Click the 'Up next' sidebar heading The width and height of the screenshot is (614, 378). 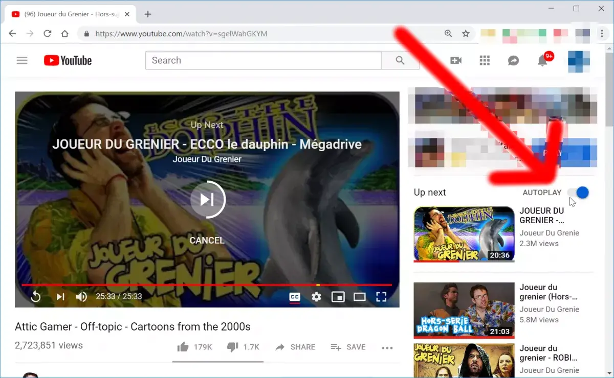coord(430,193)
